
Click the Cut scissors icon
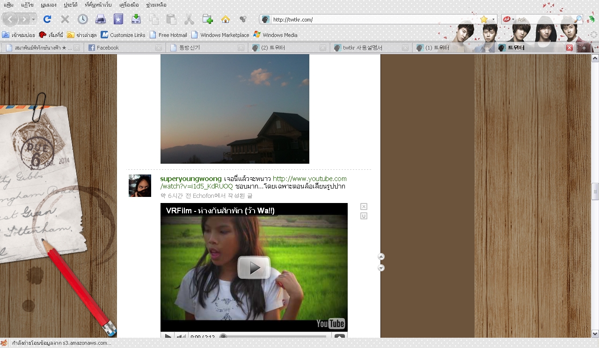(189, 19)
